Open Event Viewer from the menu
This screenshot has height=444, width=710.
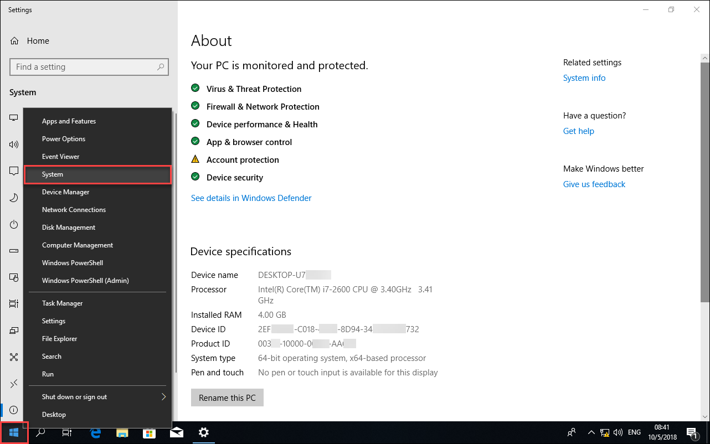click(97, 157)
